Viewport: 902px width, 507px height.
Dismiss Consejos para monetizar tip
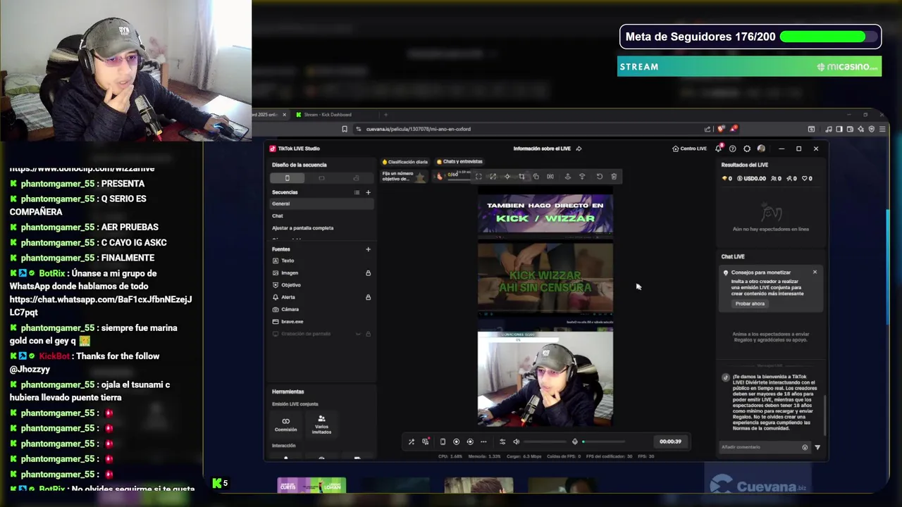pos(815,272)
